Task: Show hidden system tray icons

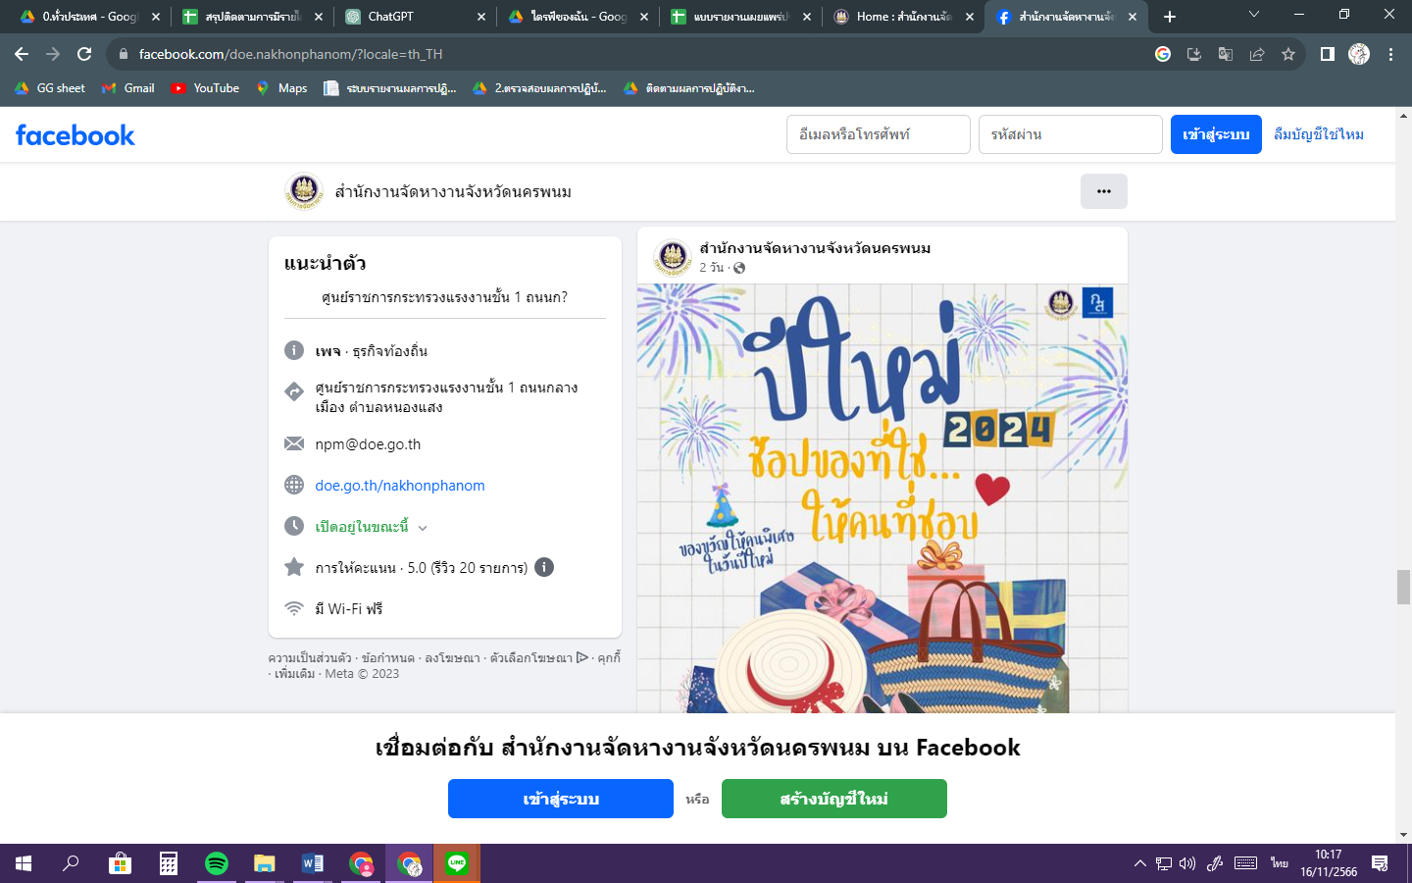Action: coord(1139,863)
